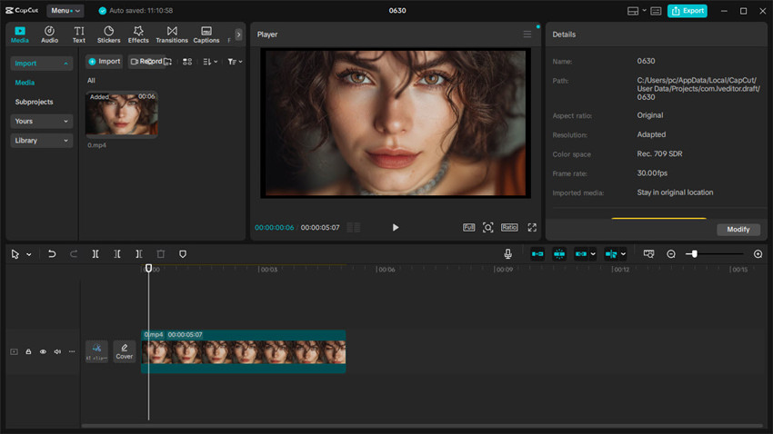Select Subprojects in the left sidebar
This screenshot has width=773, height=434.
pos(34,102)
